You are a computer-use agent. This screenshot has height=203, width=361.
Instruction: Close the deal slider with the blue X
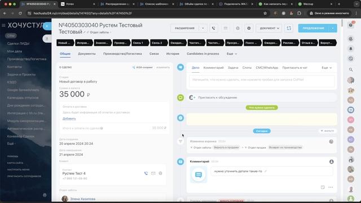pyautogui.click(x=47, y=27)
